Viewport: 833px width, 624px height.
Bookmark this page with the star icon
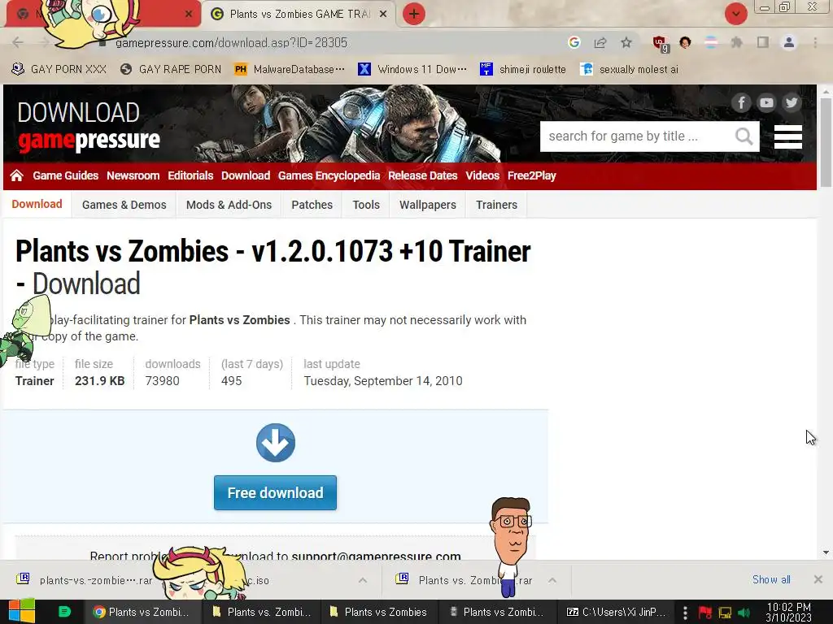click(x=626, y=42)
